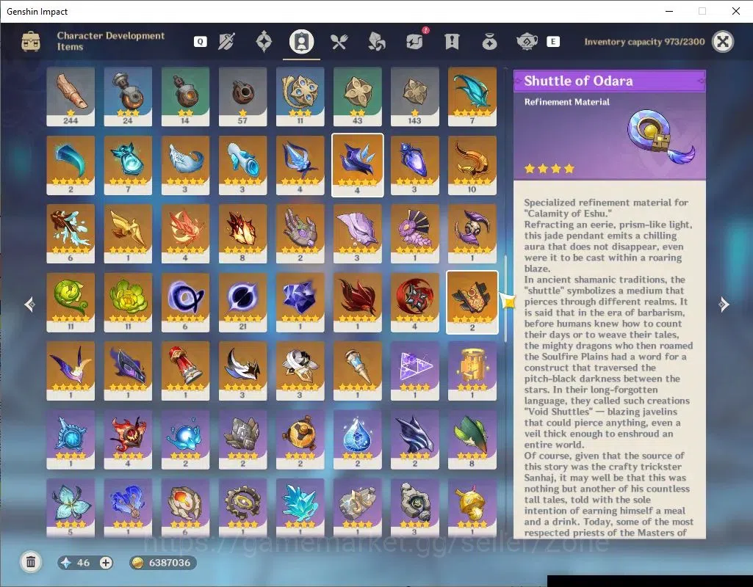Go to next item with right arrow
This screenshot has width=753, height=587.
coord(724,304)
